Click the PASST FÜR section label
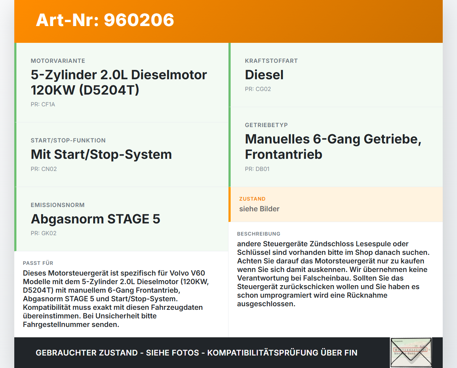Viewport: 457px width, 368px height. [x=38, y=263]
